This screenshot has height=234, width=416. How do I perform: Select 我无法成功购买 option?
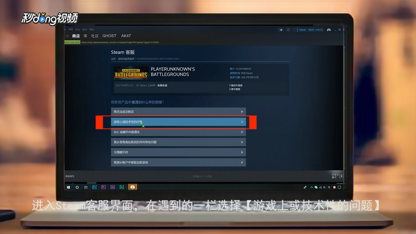178,112
